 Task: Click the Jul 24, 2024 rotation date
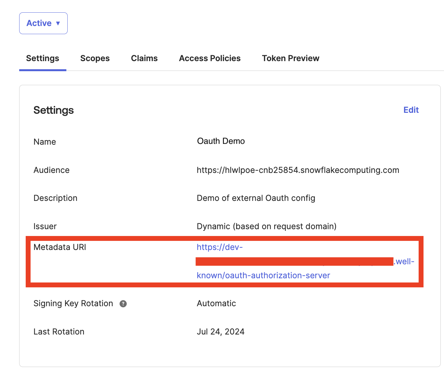(221, 332)
